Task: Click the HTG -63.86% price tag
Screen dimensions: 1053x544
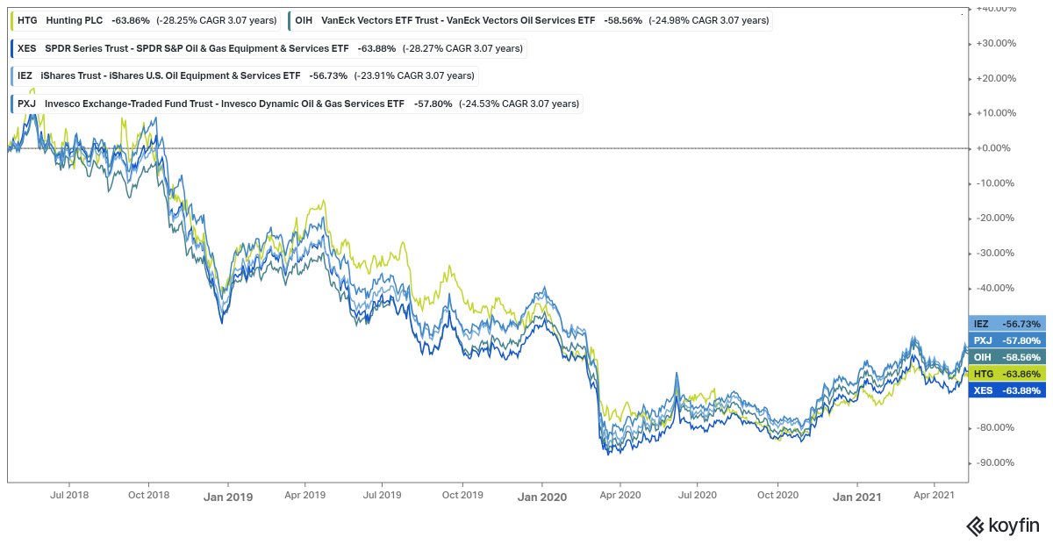Action: [x=1007, y=374]
